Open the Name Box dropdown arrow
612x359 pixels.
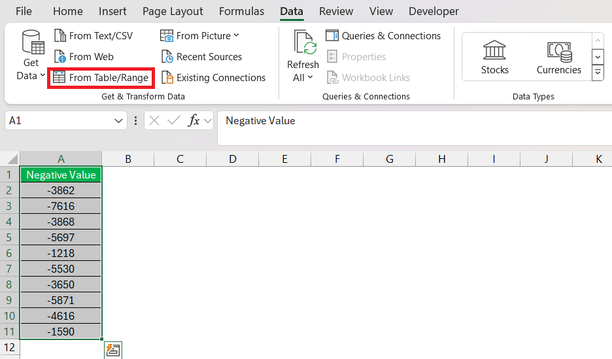click(118, 120)
